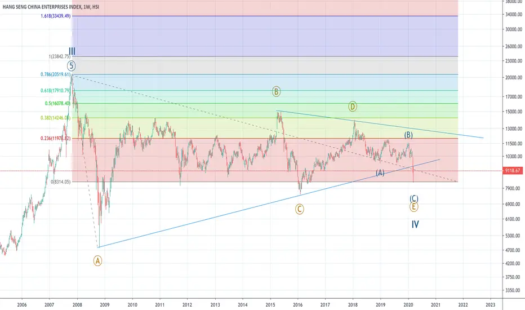Click the 2020 year on time axis
Screen dimensions: 525x310
pyautogui.click(x=408, y=304)
